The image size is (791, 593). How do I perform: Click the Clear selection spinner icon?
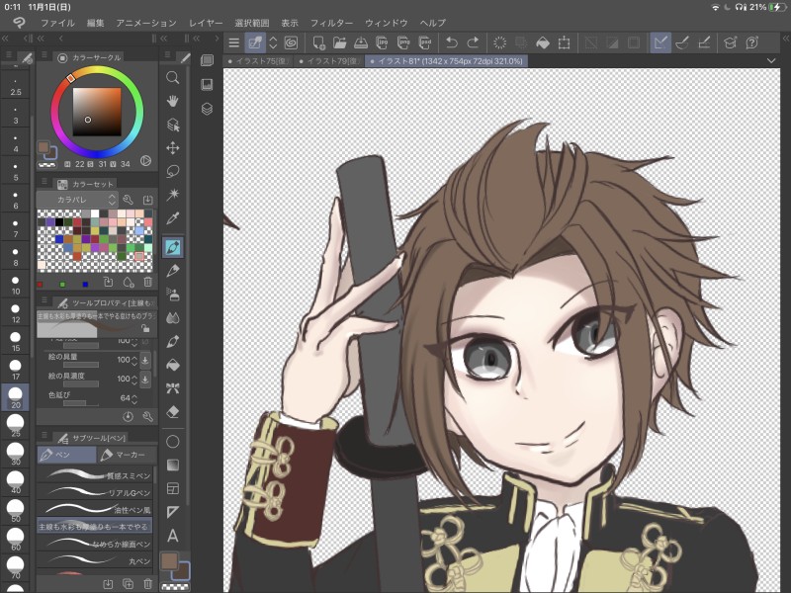click(499, 42)
